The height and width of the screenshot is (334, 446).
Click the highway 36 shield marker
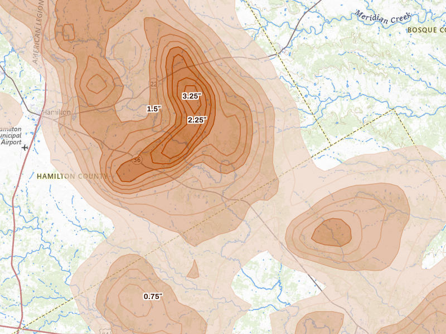tap(137, 160)
